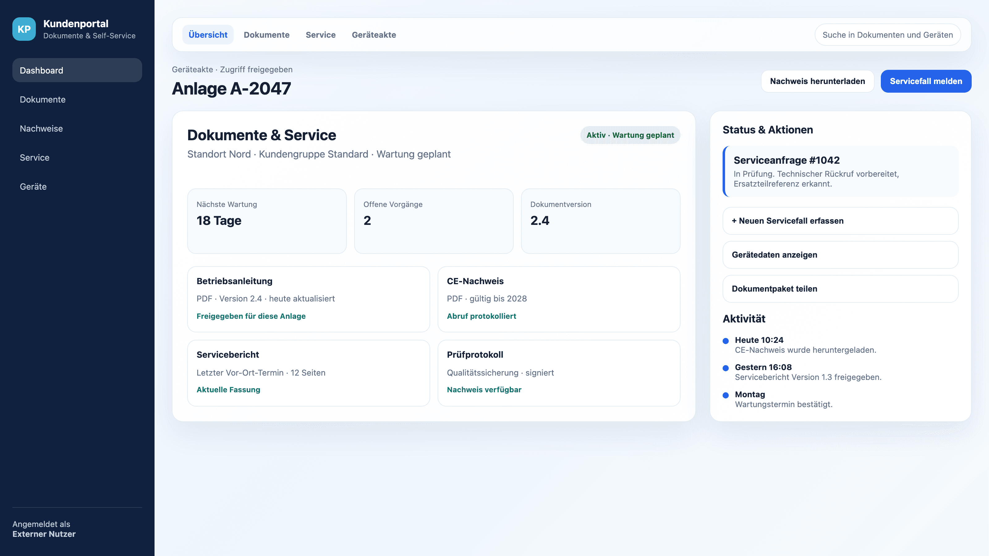Screen dimensions: 989x556
Task: Go to Nachweise in the sidebar
Action: [x=77, y=128]
